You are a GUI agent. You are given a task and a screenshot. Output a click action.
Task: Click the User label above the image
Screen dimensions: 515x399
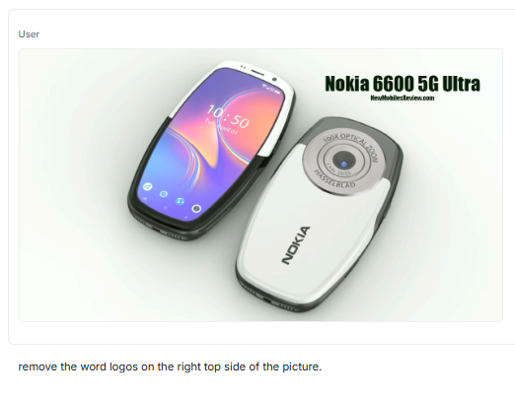(x=29, y=34)
